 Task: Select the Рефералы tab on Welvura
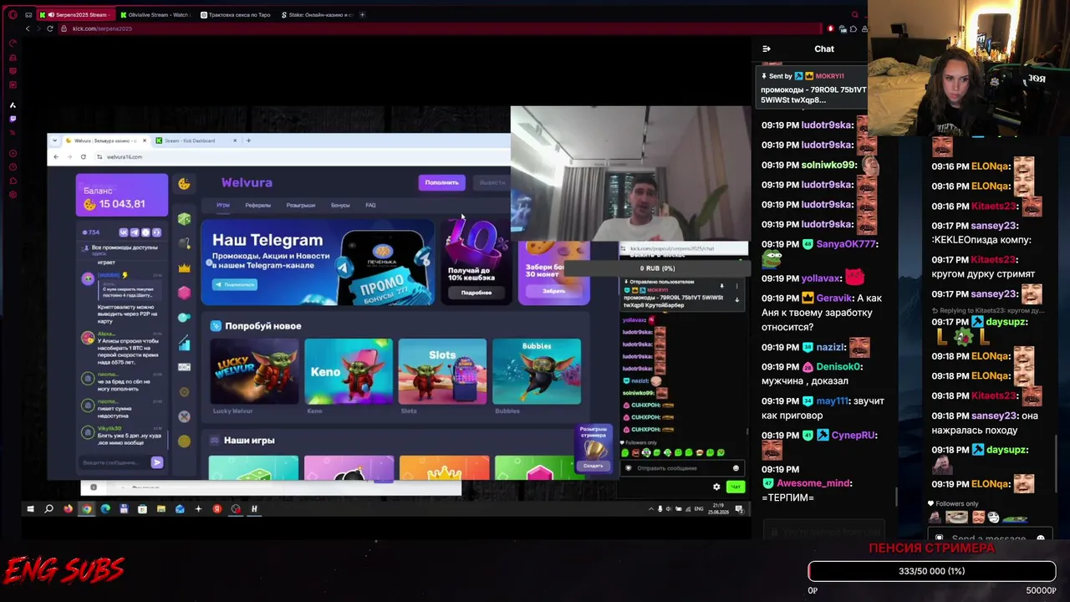257,205
